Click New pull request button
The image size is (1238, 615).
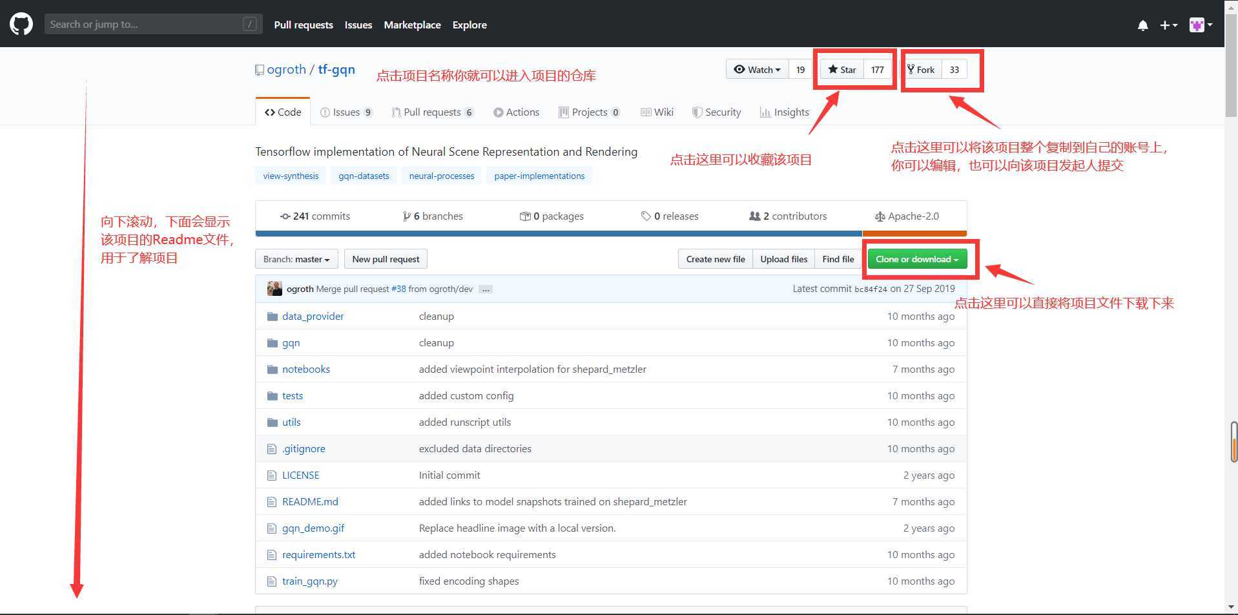coord(386,259)
